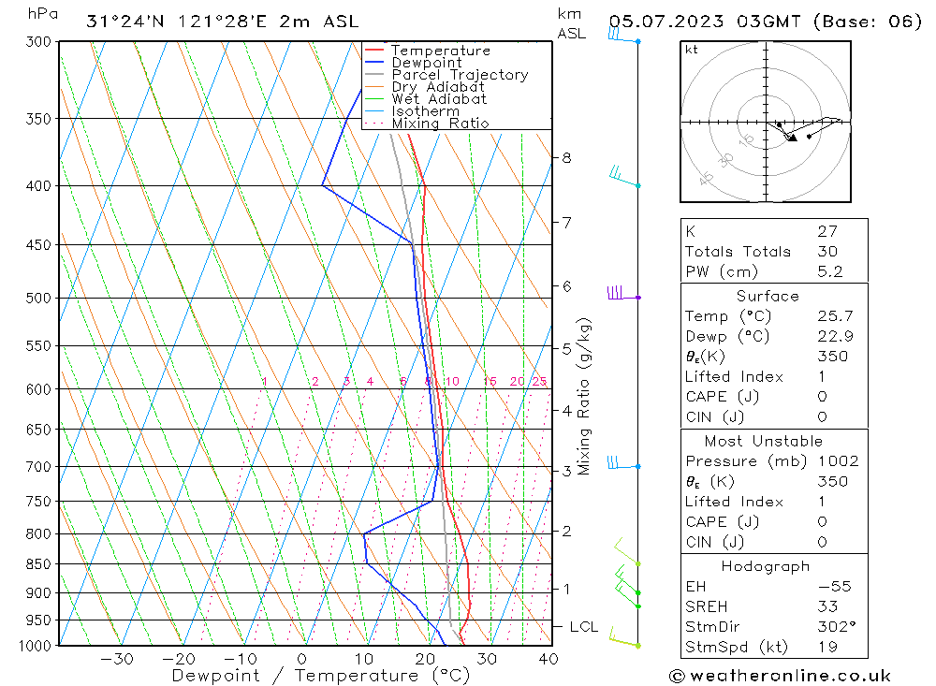The width and height of the screenshot is (936, 686).
Task: Click the 1000 hPa pressure axis label
Action: (35, 646)
